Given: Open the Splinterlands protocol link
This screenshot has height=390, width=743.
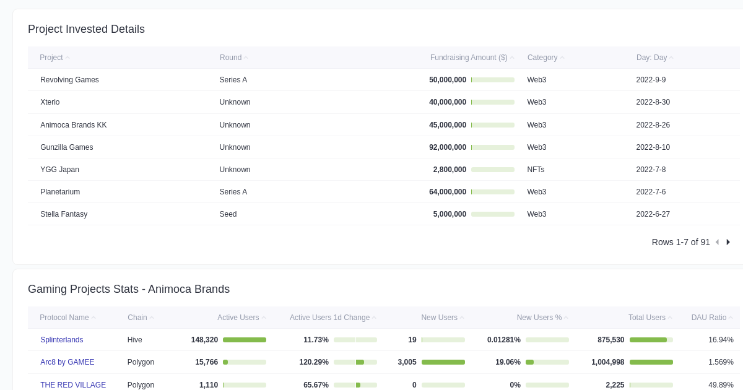Looking at the screenshot, I should [x=61, y=339].
